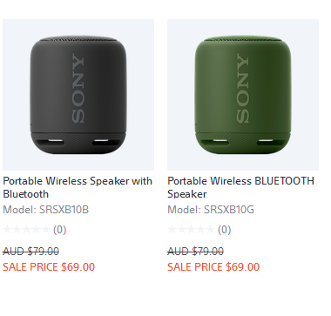The height and width of the screenshot is (316, 331).
Task: Click the struck-through AUD $79.00 for SRSXB10G
Action: [196, 251]
